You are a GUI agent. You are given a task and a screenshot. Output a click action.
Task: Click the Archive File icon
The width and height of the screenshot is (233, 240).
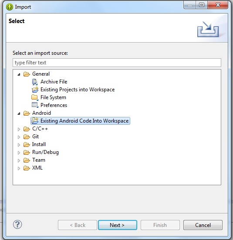(x=35, y=82)
